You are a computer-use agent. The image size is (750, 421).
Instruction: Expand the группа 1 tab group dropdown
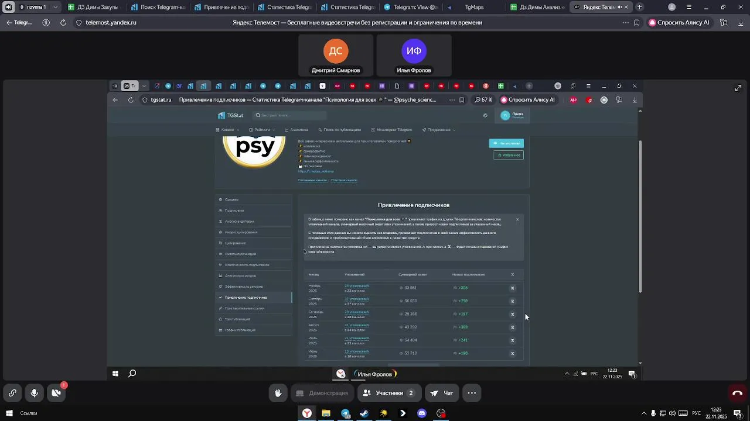pyautogui.click(x=56, y=7)
